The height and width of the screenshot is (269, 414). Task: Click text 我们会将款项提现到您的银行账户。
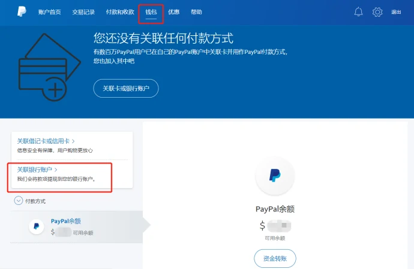click(x=56, y=179)
